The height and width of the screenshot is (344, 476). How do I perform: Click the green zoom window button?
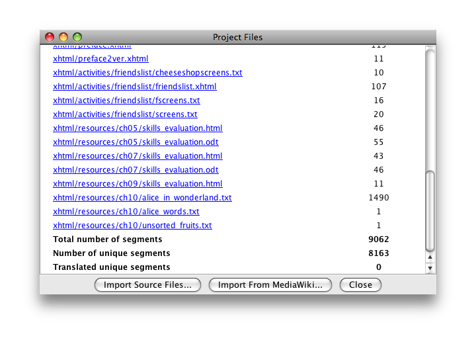click(x=77, y=37)
